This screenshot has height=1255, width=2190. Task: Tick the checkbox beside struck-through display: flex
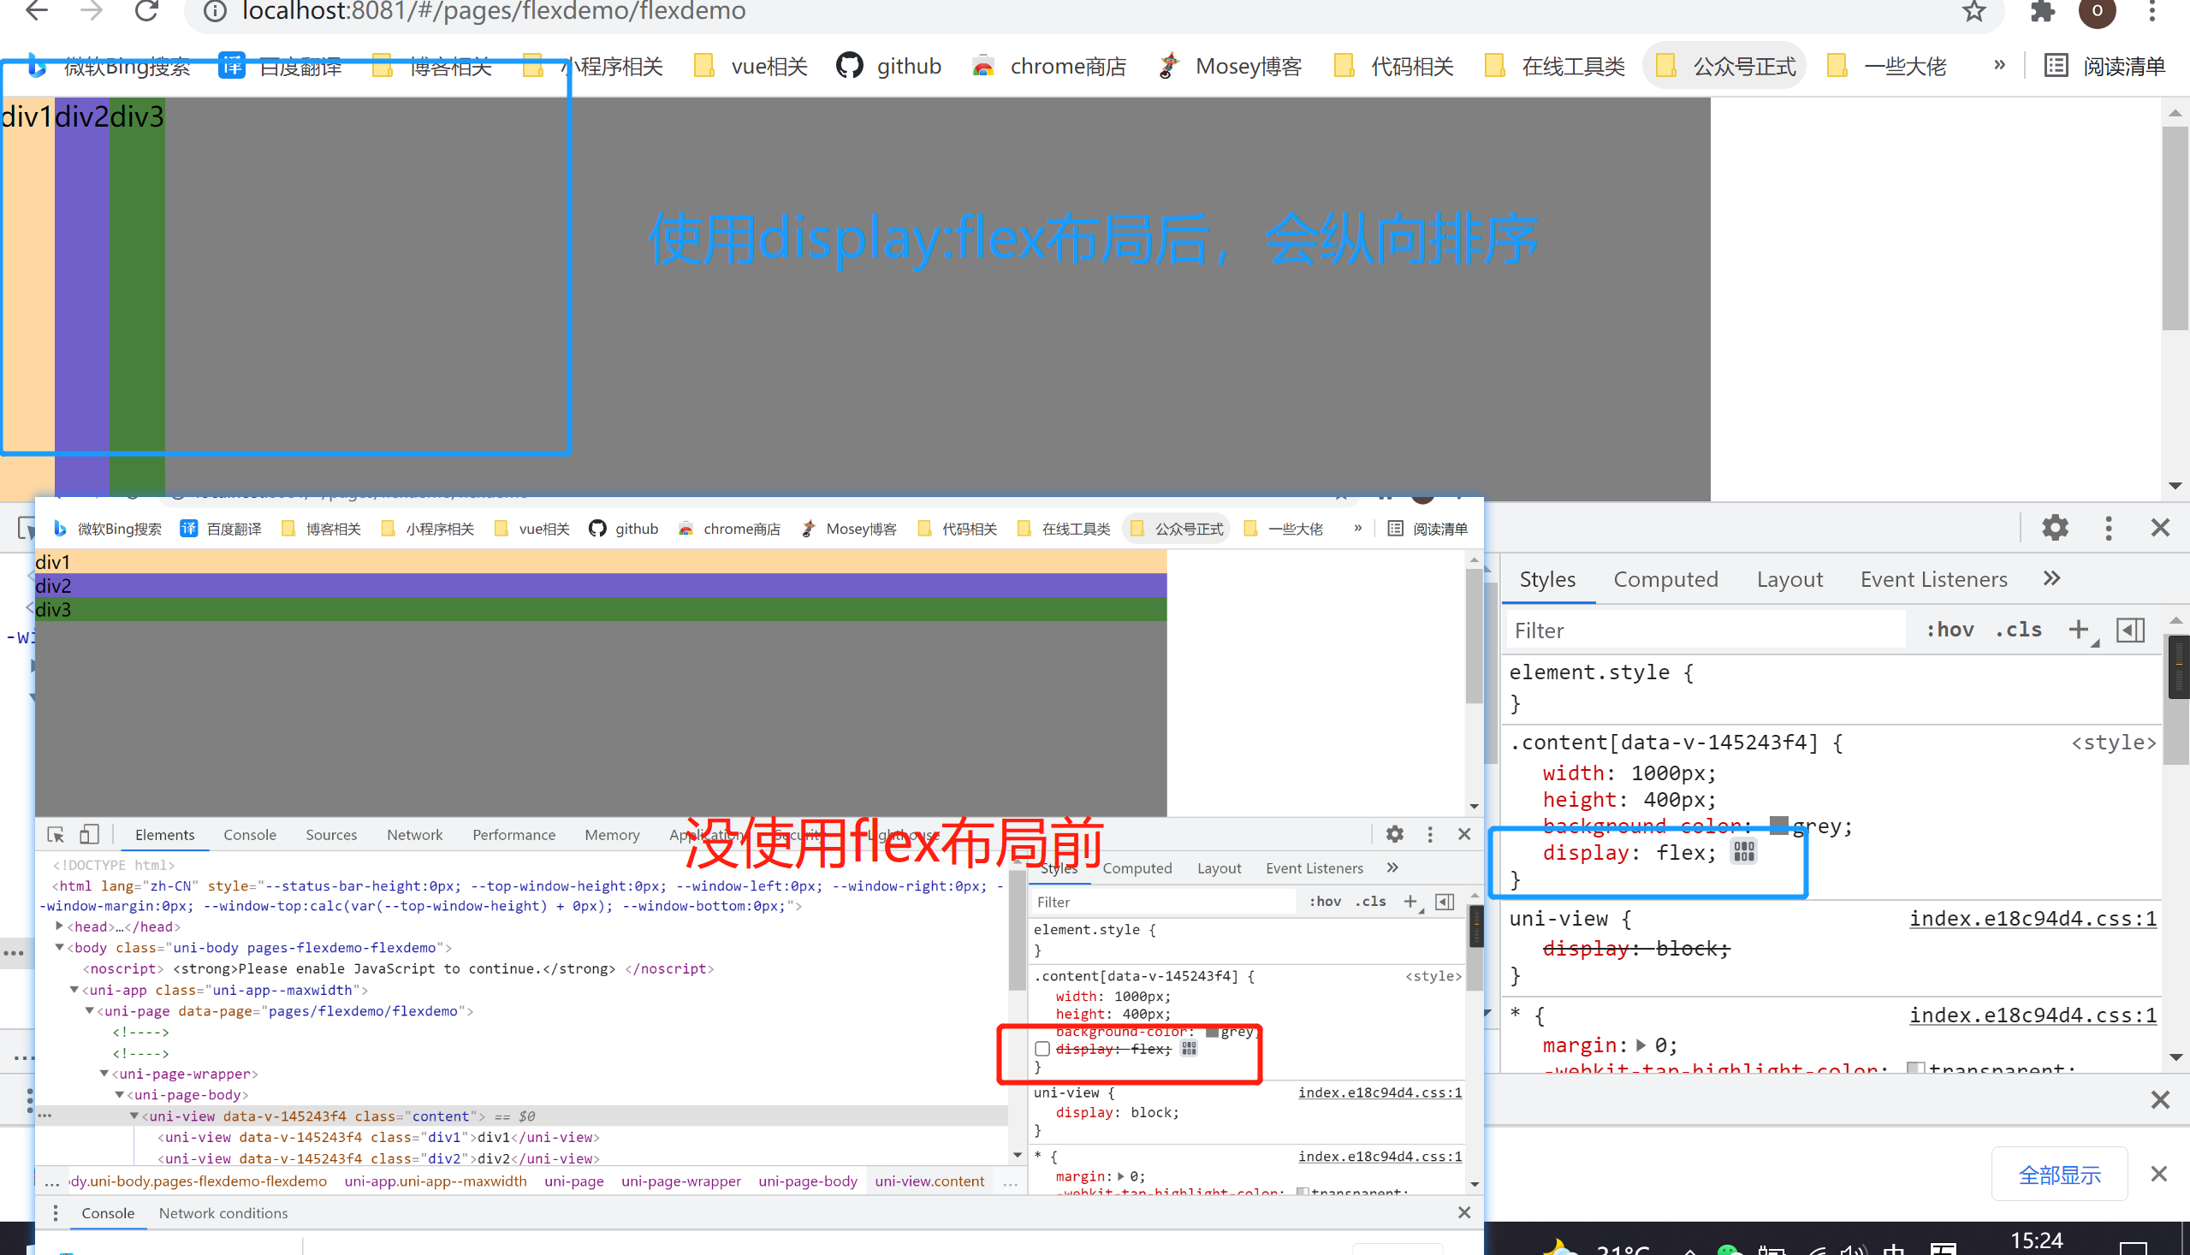click(x=1042, y=1049)
